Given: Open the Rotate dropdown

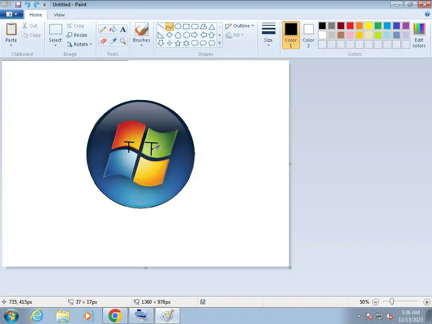Looking at the screenshot, I should pyautogui.click(x=79, y=44).
